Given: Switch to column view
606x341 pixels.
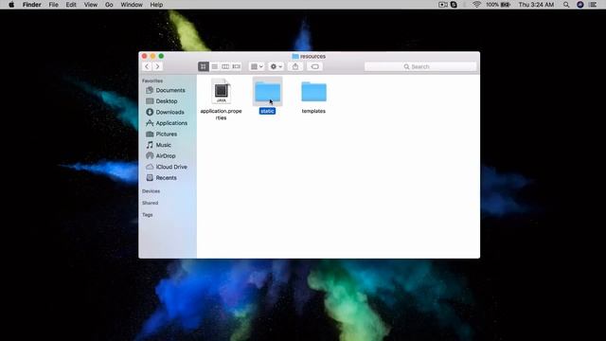Looking at the screenshot, I should pos(225,66).
